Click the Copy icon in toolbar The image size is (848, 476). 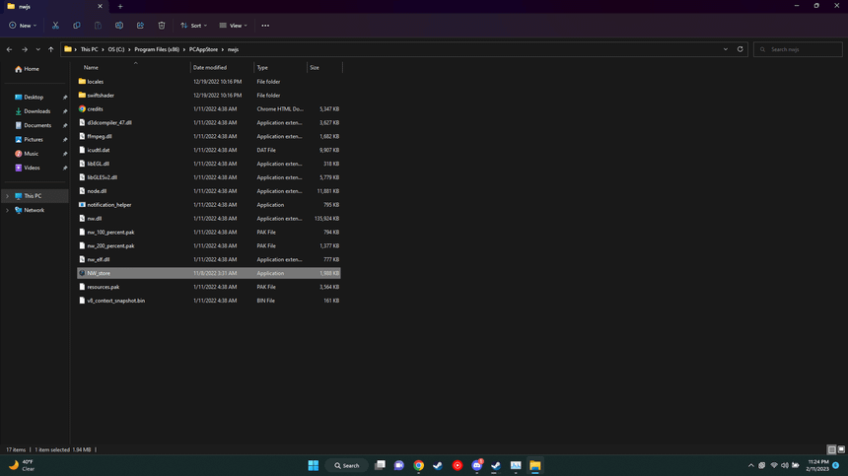76,26
